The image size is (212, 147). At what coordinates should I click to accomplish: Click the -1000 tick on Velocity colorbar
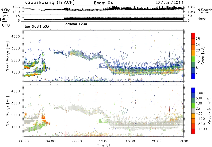pyautogui.click(x=201, y=129)
